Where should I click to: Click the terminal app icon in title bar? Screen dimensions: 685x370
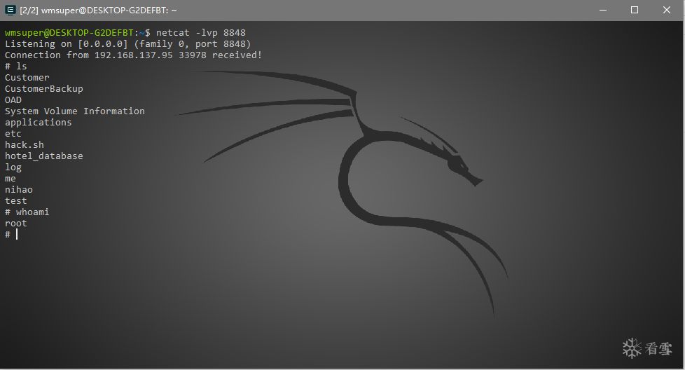coord(10,10)
